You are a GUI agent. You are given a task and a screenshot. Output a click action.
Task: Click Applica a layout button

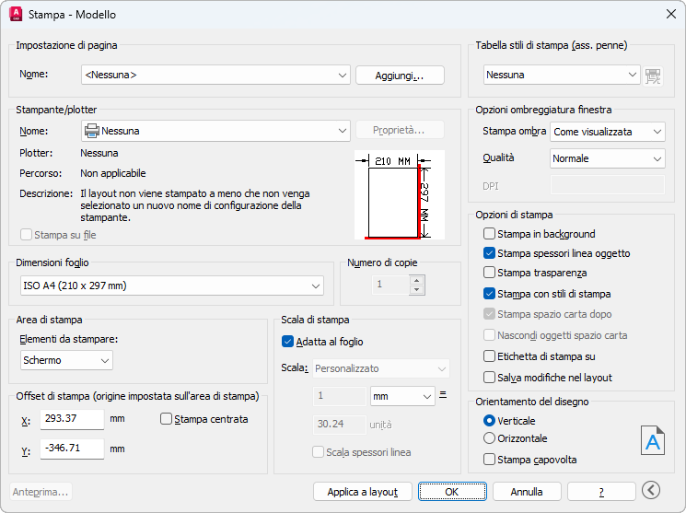click(x=362, y=492)
